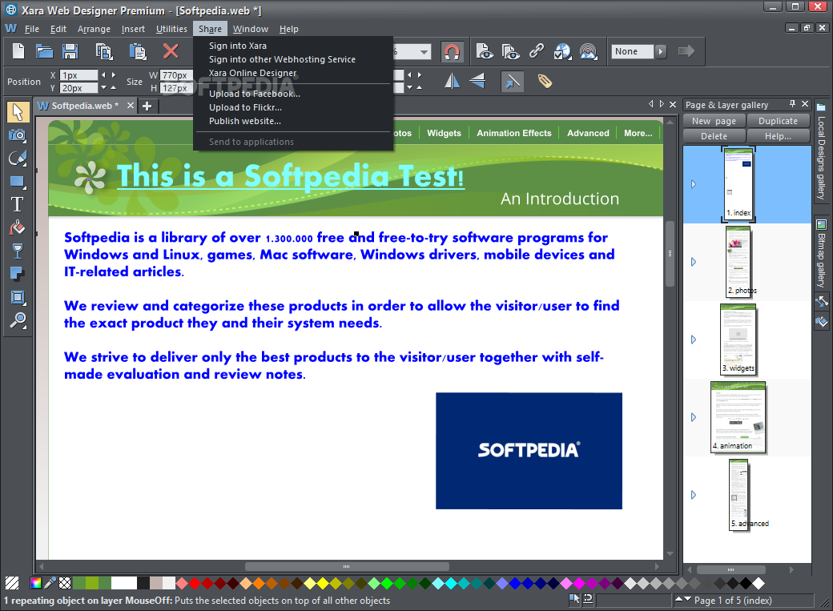833x611 pixels.
Task: Click the Help... button in gallery
Action: point(778,136)
